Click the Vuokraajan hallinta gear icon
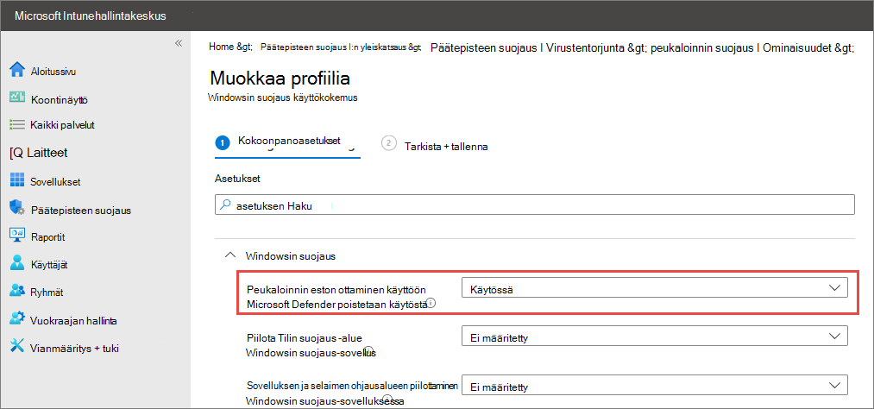 point(17,318)
